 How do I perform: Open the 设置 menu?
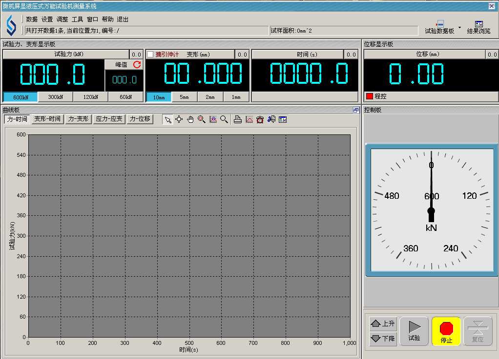[x=47, y=19]
